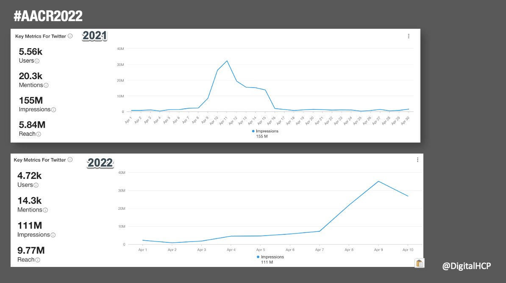Select the 14.3k Mentions value

pos(29,200)
